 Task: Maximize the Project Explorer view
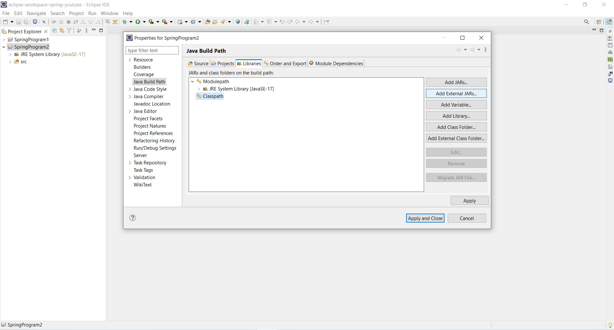click(x=101, y=30)
